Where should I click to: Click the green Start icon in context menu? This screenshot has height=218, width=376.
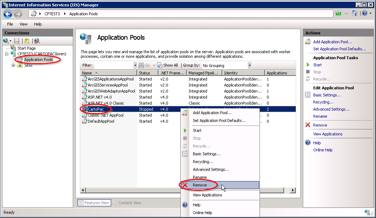185,130
